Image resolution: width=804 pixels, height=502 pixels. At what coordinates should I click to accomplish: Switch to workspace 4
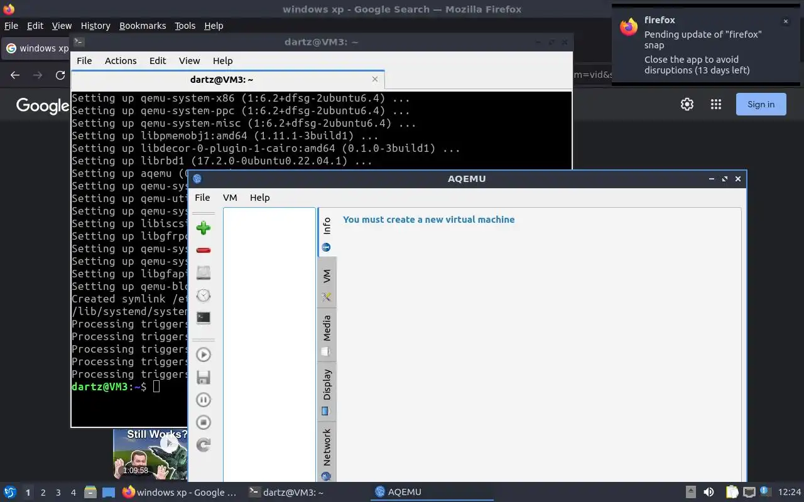[73, 493]
